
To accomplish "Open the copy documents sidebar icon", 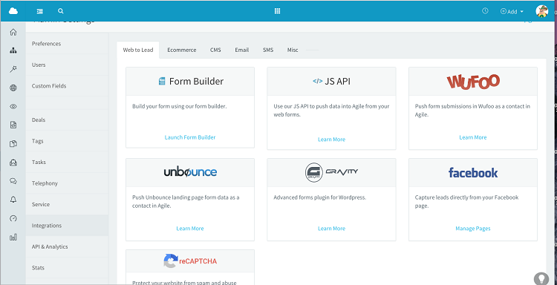I will pyautogui.click(x=13, y=144).
